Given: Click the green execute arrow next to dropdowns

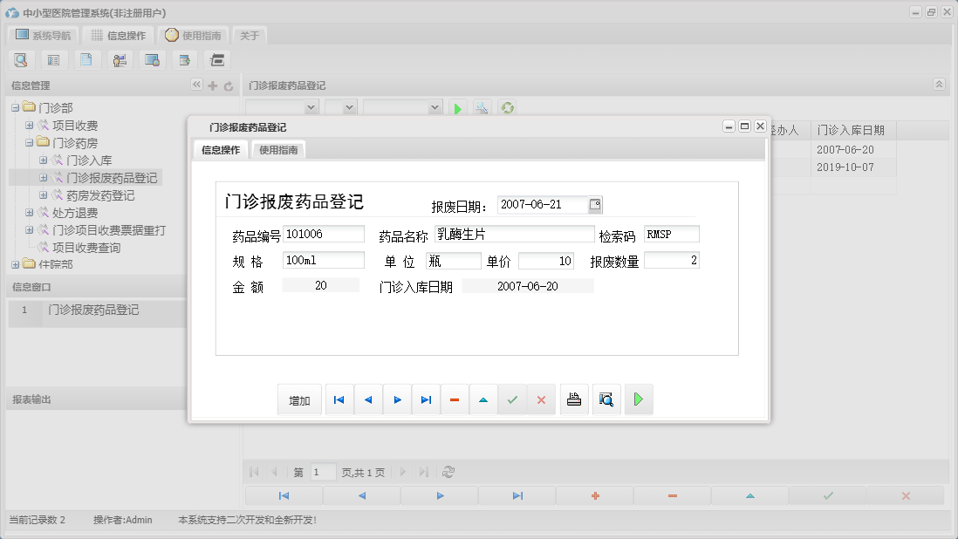Looking at the screenshot, I should (x=457, y=106).
